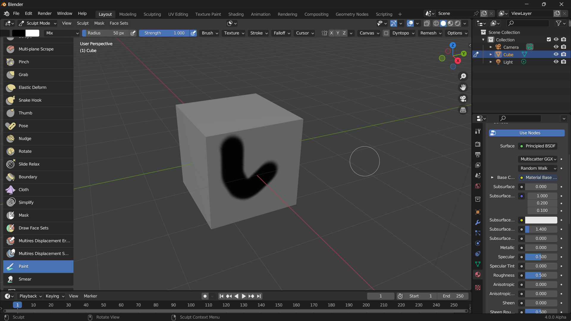The height and width of the screenshot is (321, 571).
Task: Open the Stroke dropdown
Action: (x=259, y=33)
